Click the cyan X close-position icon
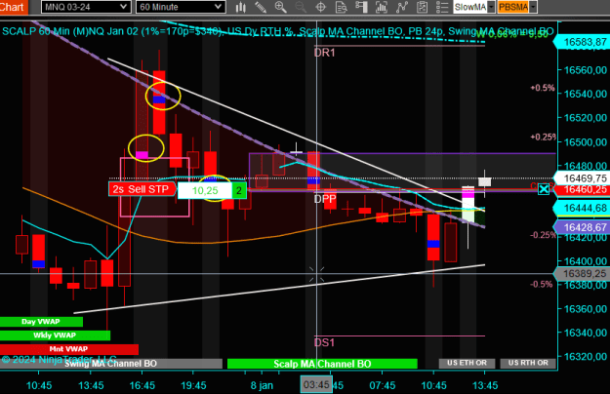 click(x=544, y=189)
